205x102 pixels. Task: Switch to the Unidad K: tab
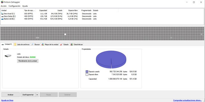point(7,44)
